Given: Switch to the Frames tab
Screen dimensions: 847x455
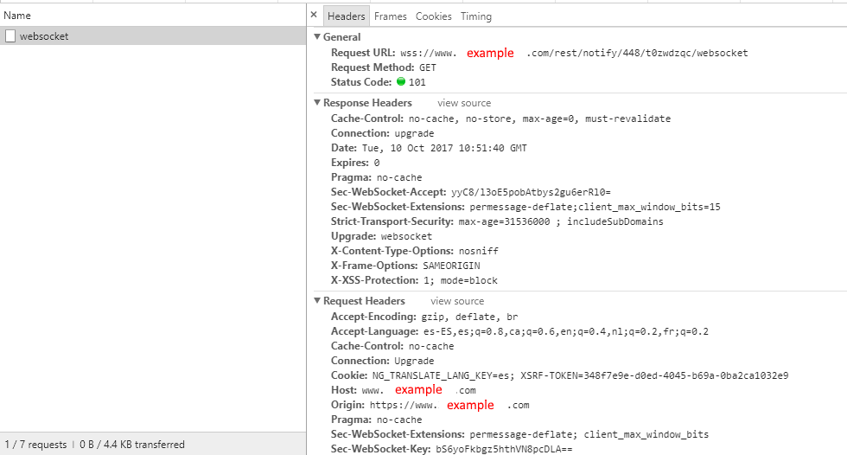Looking at the screenshot, I should point(390,16).
